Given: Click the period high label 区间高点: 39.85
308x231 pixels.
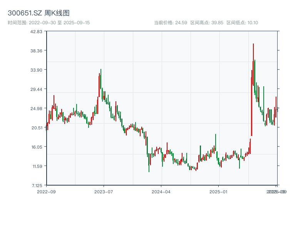Looking at the screenshot, I should click(x=207, y=23).
